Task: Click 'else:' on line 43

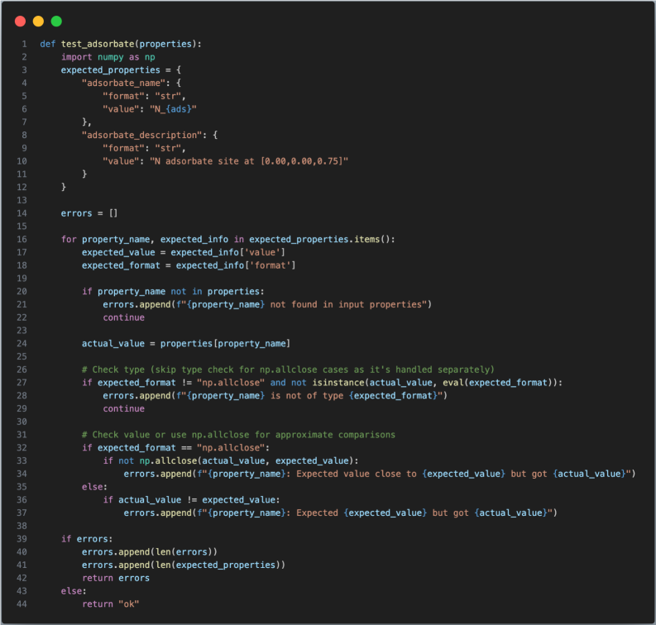Action: coord(74,591)
